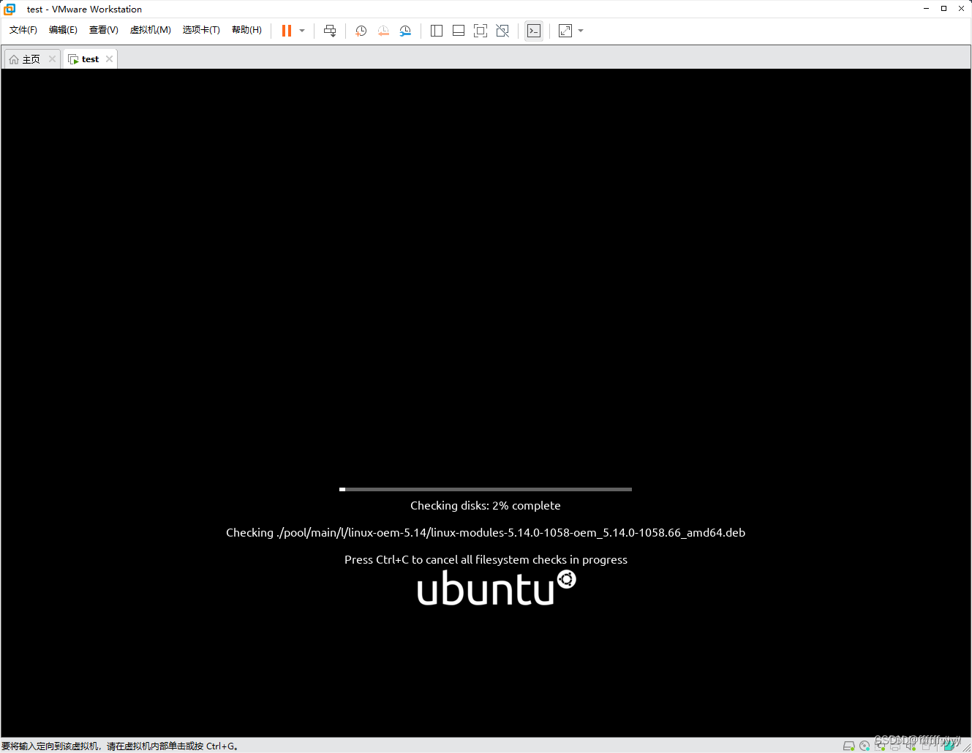Send Ctrl+Alt+Del to the virtual machine
The width and height of the screenshot is (972, 753).
(330, 31)
